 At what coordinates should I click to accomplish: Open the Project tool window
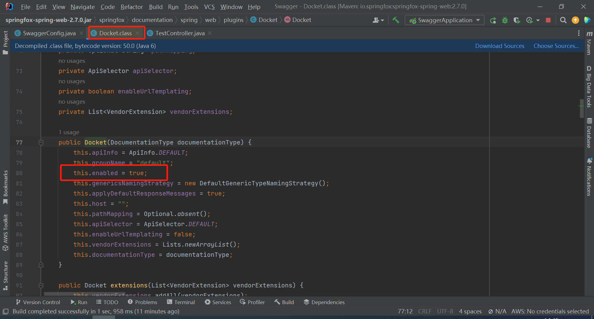[5, 43]
